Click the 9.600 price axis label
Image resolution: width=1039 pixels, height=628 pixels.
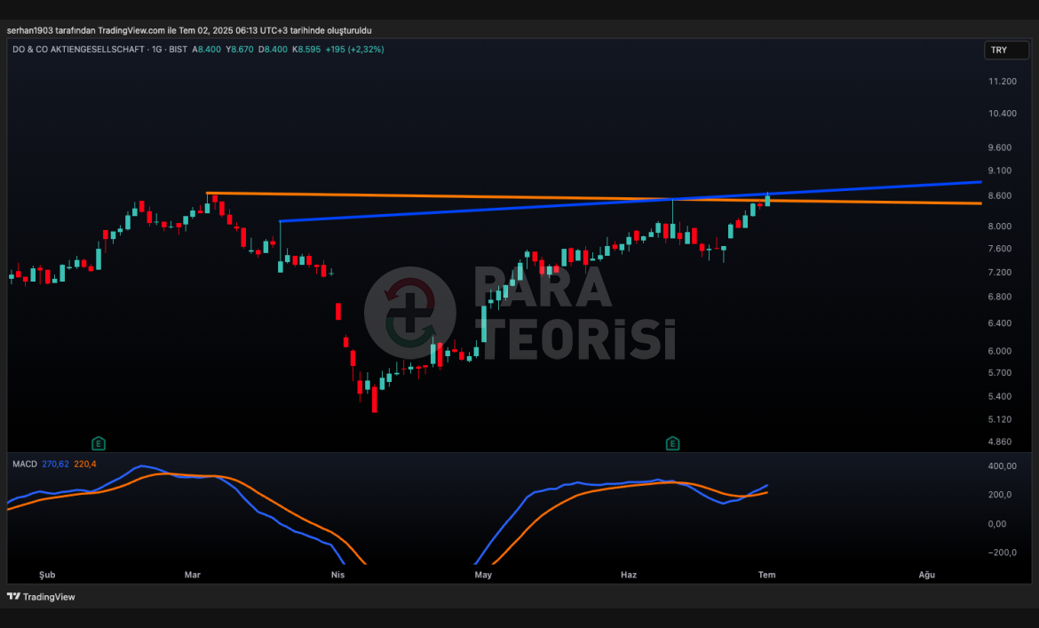coord(999,147)
